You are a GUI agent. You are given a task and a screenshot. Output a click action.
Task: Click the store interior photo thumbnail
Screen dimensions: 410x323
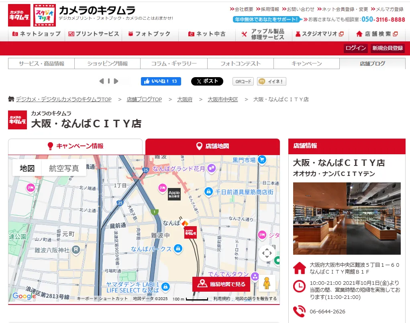(x=347, y=219)
